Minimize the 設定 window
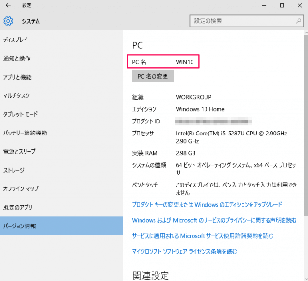 click(264, 5)
